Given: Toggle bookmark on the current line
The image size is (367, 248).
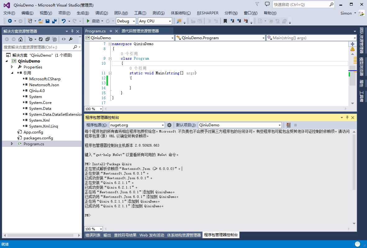Looking at the screenshot, I should (225, 21).
